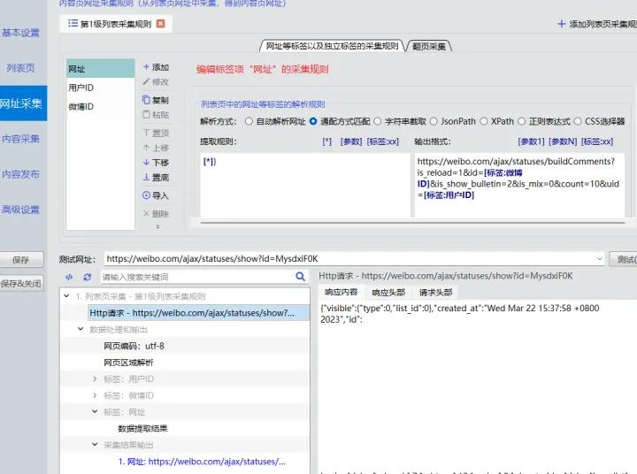Click the 上移 up arrow icon
Image resolution: width=637 pixels, height=474 pixels.
(146, 148)
